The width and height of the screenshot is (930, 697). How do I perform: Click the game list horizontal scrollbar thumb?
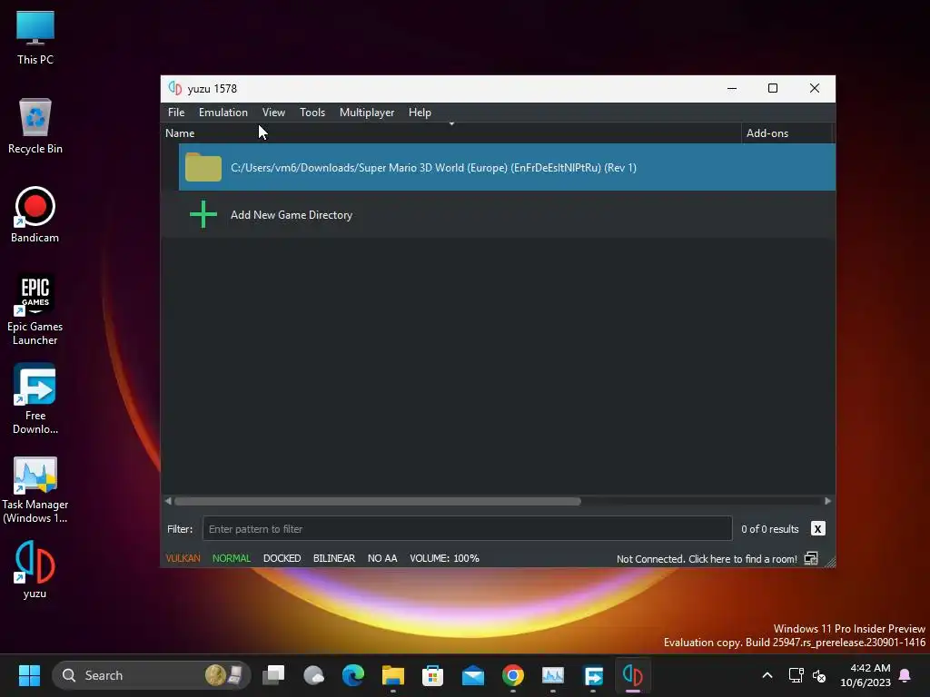377,501
